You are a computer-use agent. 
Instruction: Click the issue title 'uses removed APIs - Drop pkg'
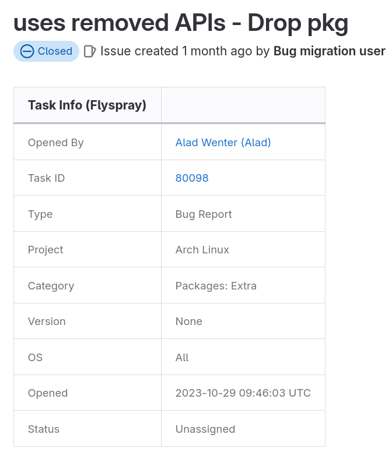click(x=181, y=22)
